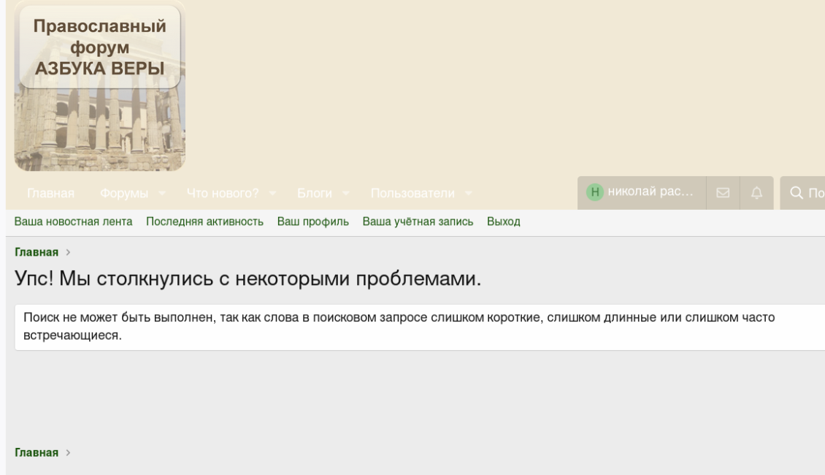Expand the Что нового? dropdown arrow
The height and width of the screenshot is (475, 825).
[x=272, y=193]
